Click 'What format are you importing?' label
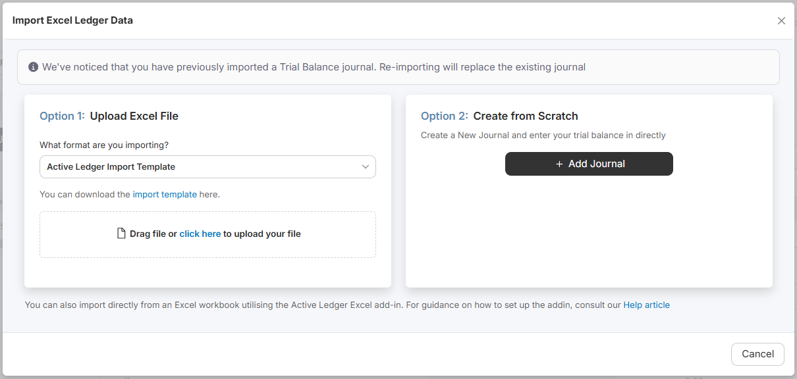This screenshot has height=379, width=797. [x=104, y=145]
